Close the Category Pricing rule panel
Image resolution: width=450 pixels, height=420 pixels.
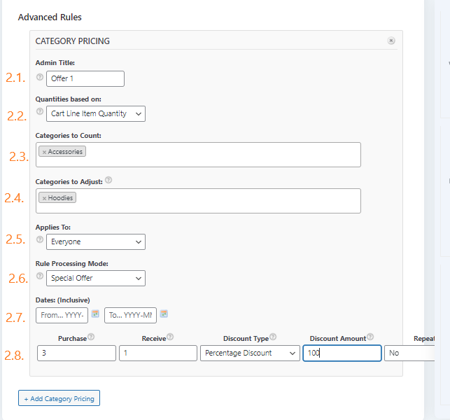coord(391,41)
